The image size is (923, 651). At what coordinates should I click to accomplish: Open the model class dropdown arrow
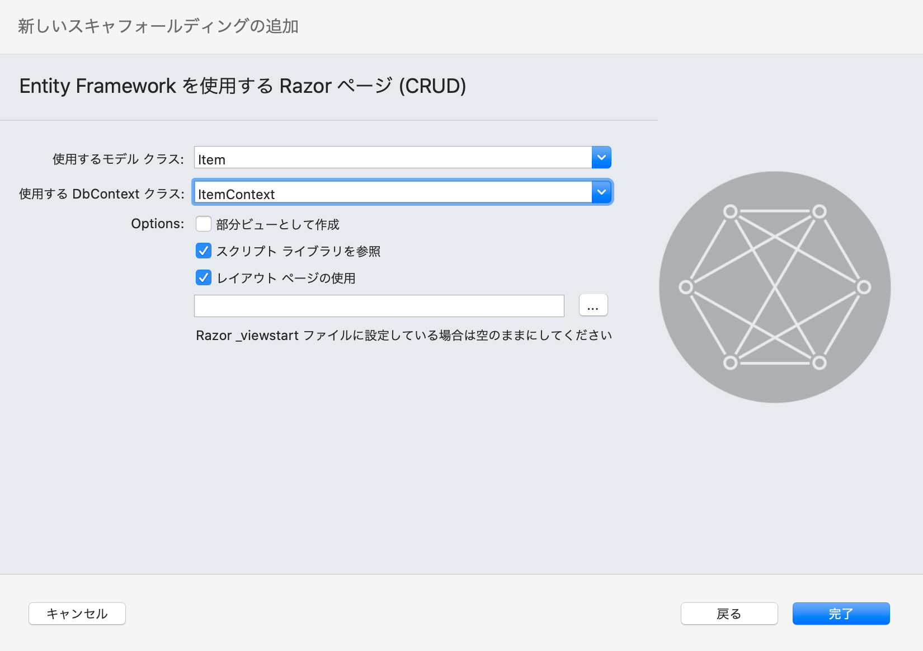pyautogui.click(x=601, y=158)
